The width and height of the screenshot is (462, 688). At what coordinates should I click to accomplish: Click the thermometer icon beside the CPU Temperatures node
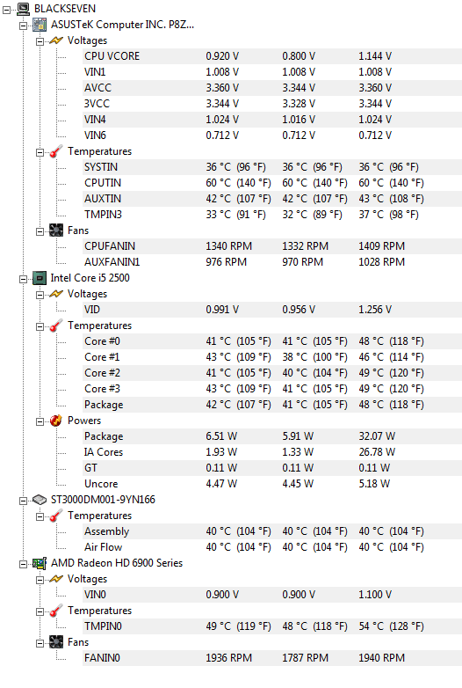[x=56, y=326]
